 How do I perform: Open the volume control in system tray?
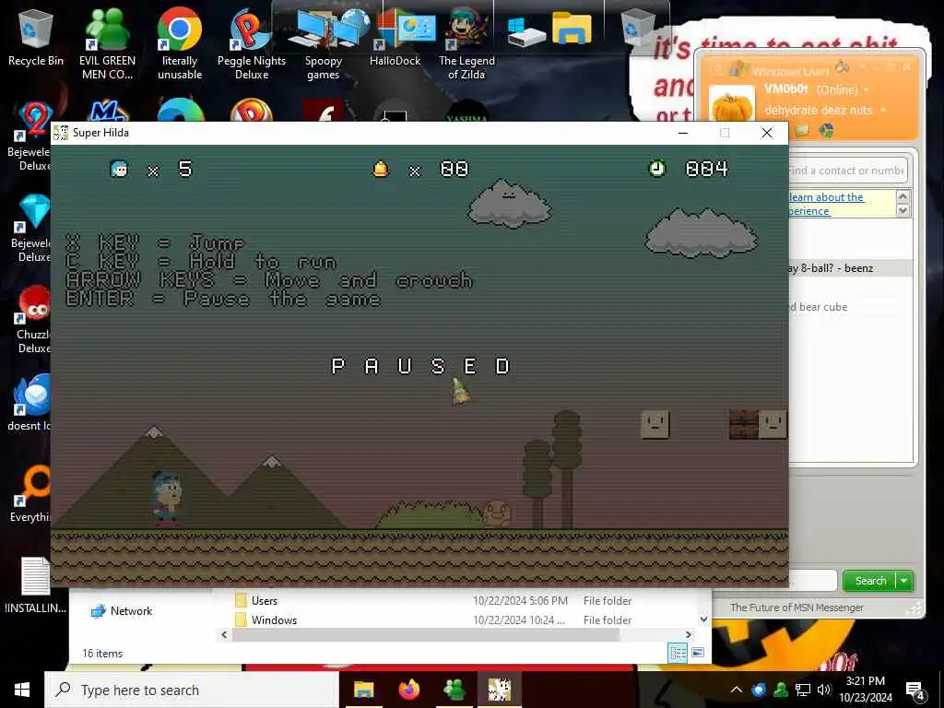point(824,690)
